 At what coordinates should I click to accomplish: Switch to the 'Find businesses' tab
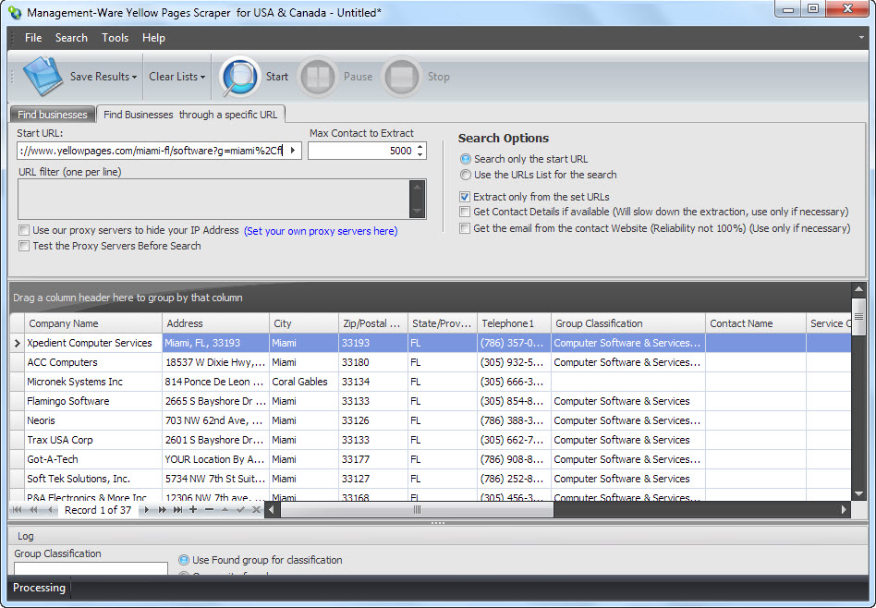pos(53,115)
